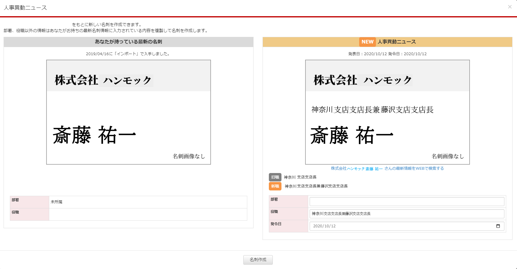Click the old position text 神奈川 支店支店長
Image resolution: width=517 pixels, height=269 pixels.
(300, 177)
